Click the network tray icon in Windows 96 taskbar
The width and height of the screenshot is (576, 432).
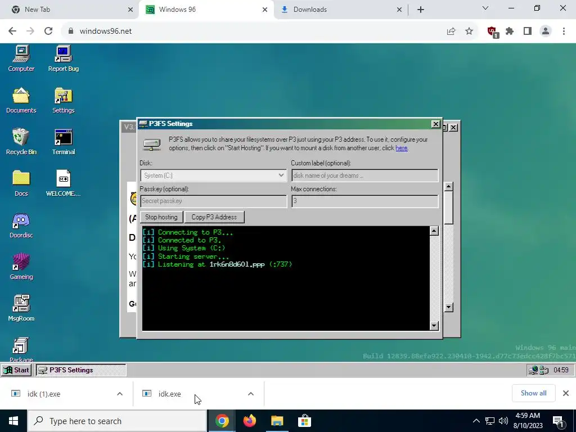tap(533, 370)
